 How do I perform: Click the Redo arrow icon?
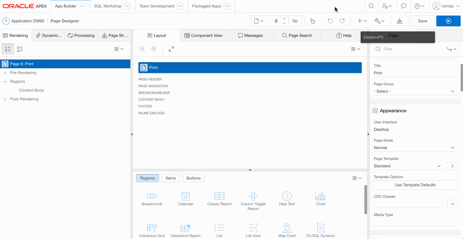pos(342,21)
